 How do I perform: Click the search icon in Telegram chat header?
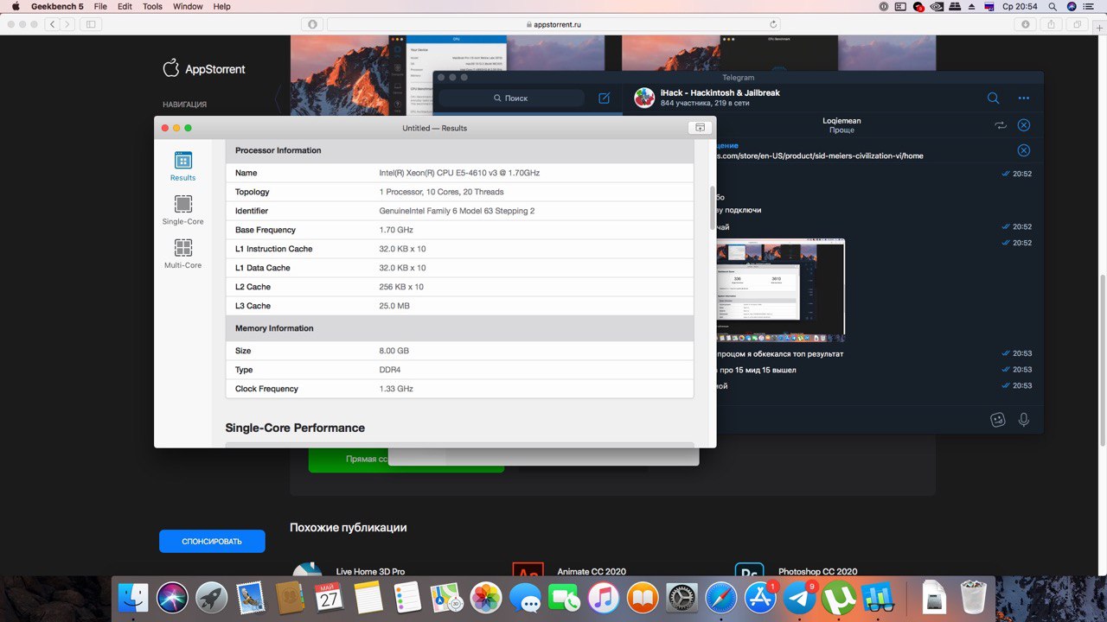994,98
